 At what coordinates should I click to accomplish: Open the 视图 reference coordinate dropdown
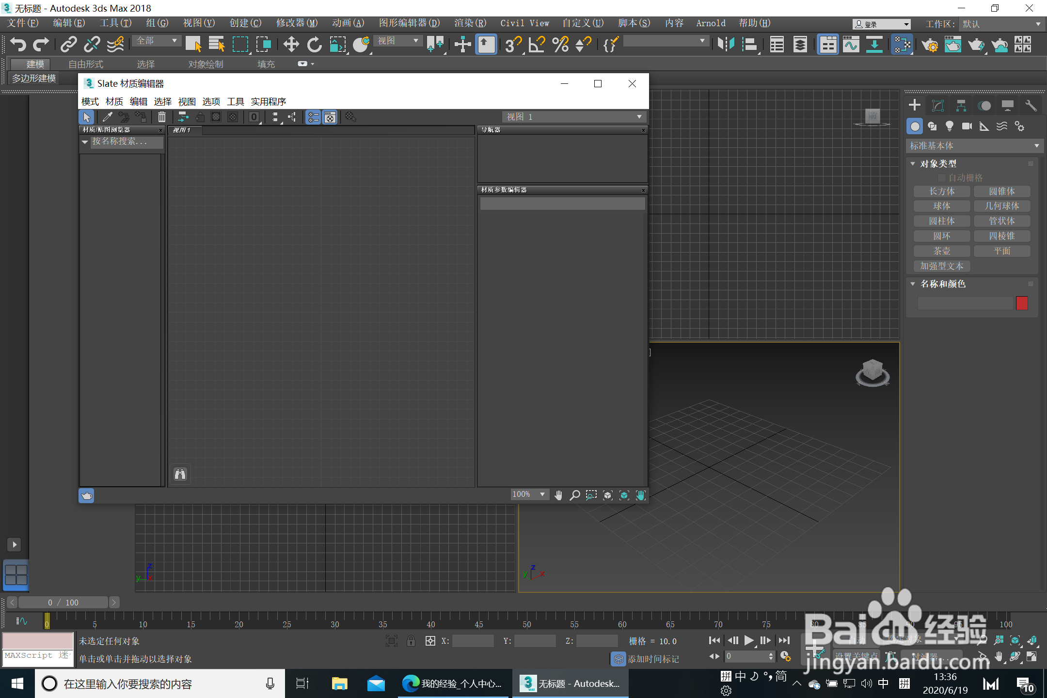coord(398,41)
